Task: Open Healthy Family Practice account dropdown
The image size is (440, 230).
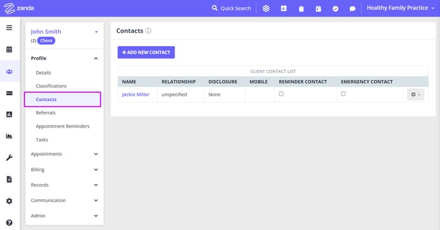Action: [400, 8]
